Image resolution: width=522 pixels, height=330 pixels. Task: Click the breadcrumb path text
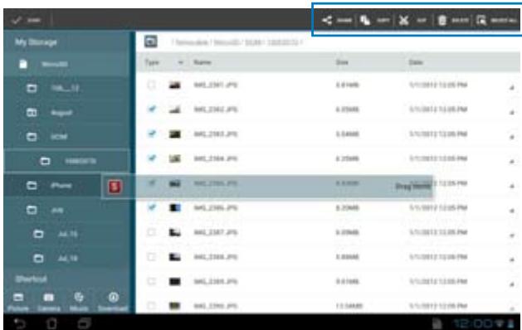coord(237,42)
